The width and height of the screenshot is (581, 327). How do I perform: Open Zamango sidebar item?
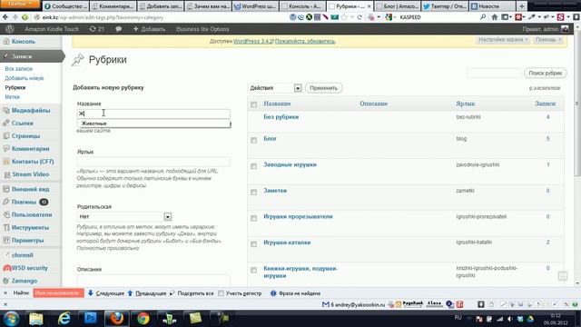pyautogui.click(x=25, y=281)
